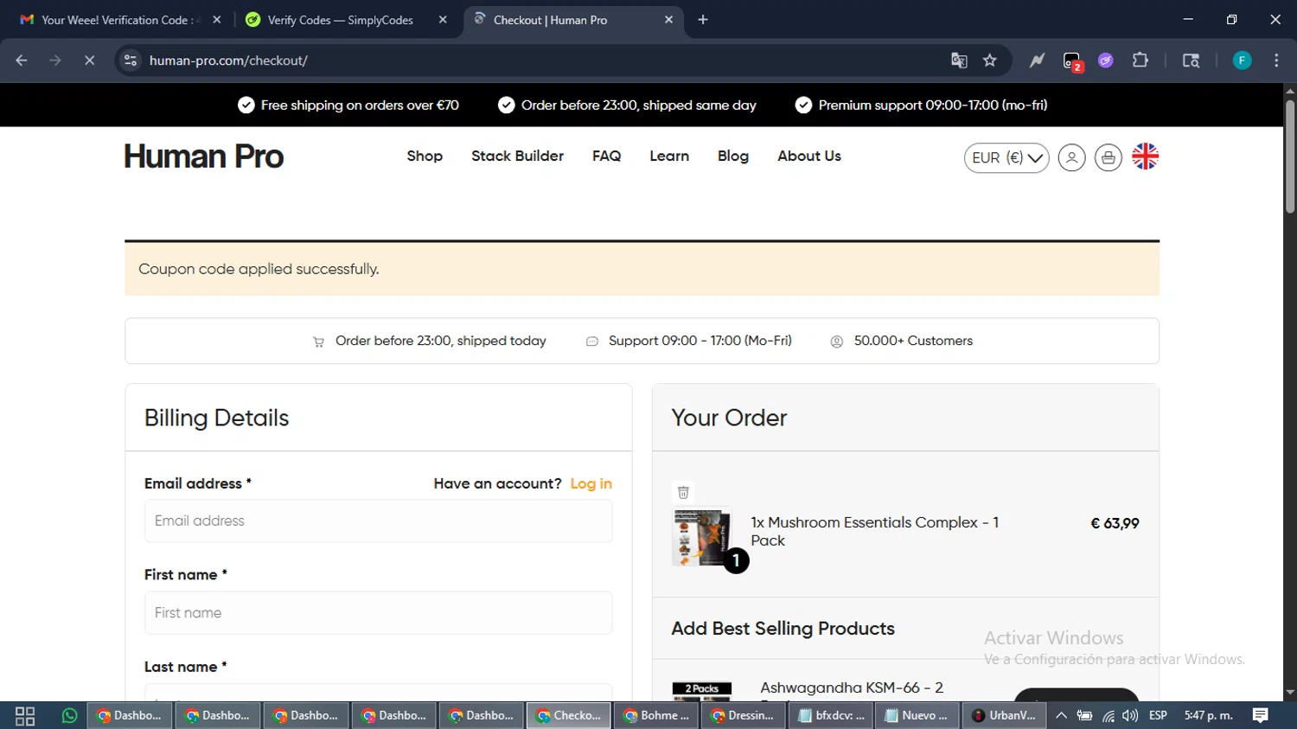The image size is (1297, 729).
Task: Click the Log in link
Action: click(x=591, y=484)
